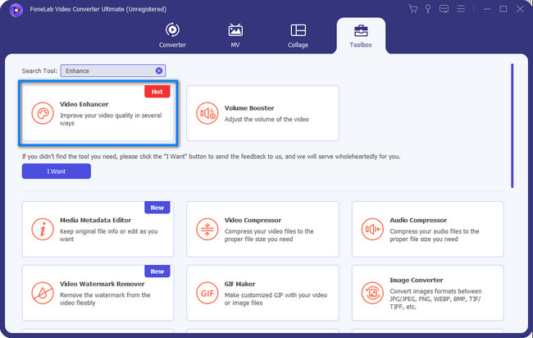Screen dimensions: 533x338
Task: Click the New badge on Media Metadata Editor
Action: (157, 208)
